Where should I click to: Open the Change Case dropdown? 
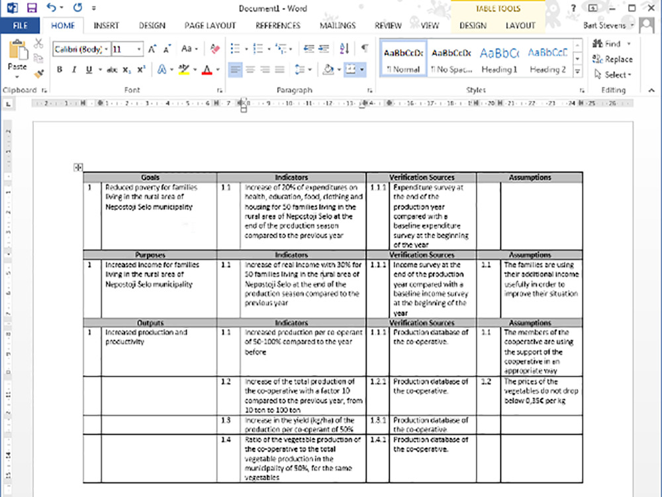click(x=189, y=49)
